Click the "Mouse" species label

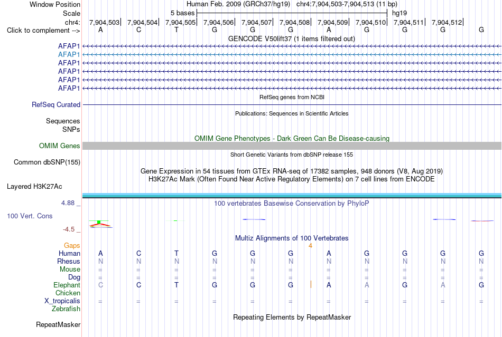pos(70,269)
